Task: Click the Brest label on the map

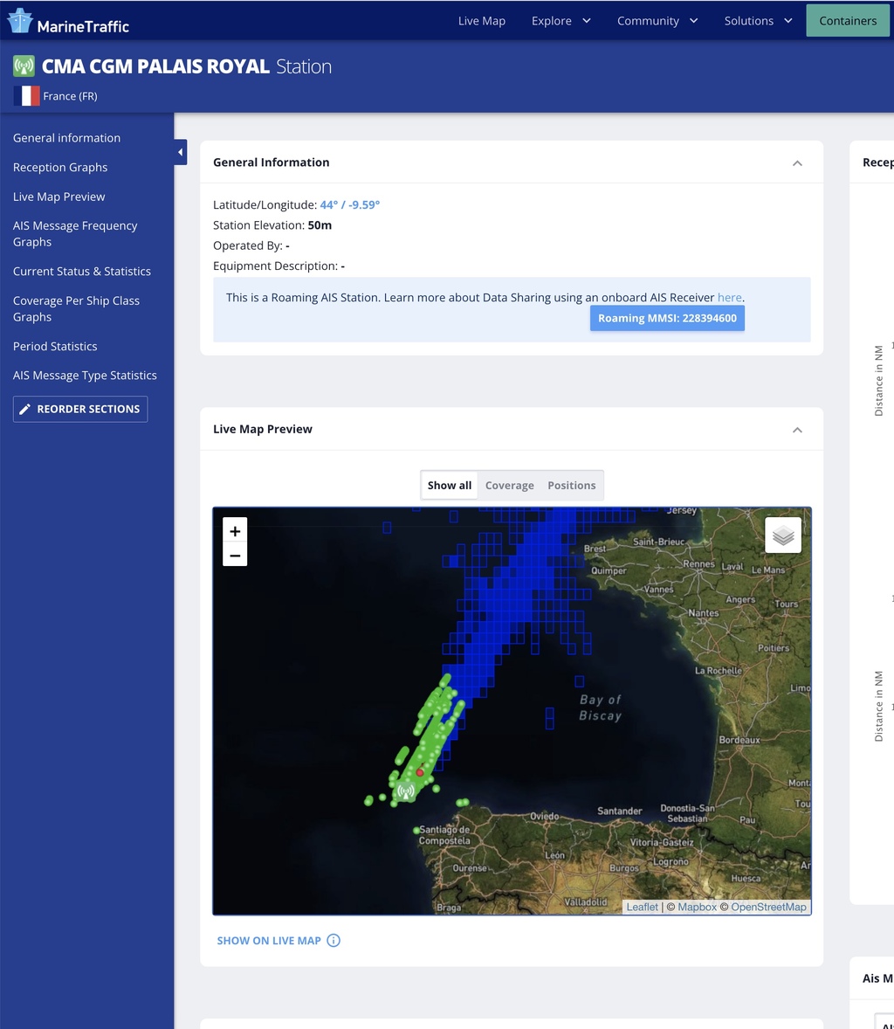Action: [x=595, y=549]
